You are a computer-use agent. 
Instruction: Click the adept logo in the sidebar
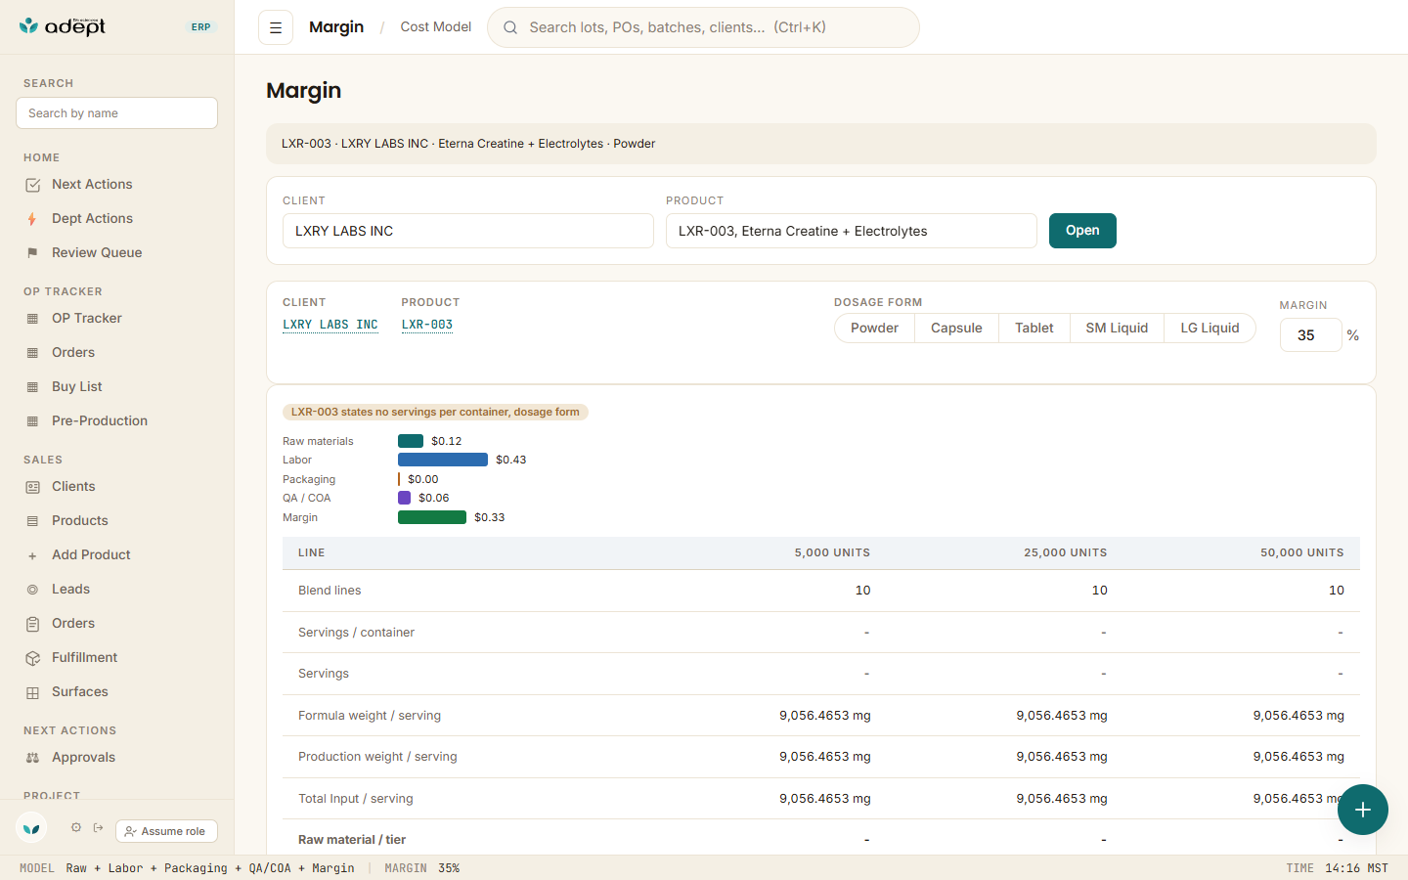62,26
